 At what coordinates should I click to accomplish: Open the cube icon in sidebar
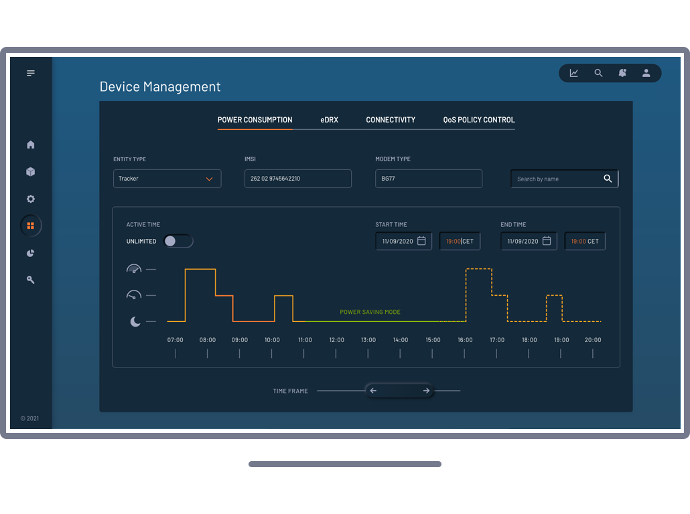[31, 172]
